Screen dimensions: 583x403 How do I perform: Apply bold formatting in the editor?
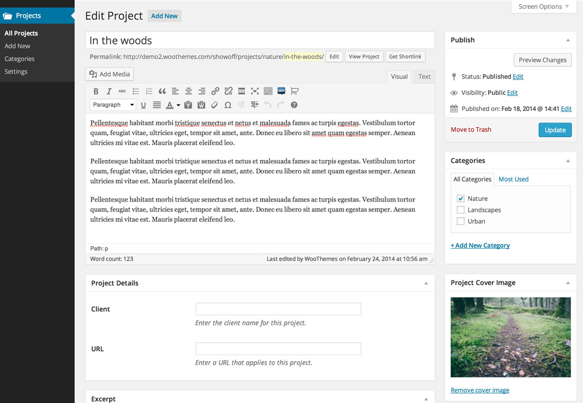[96, 91]
